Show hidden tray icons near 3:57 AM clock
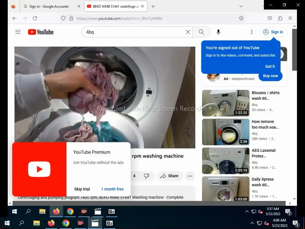The width and height of the screenshot is (305, 229). tap(247, 211)
